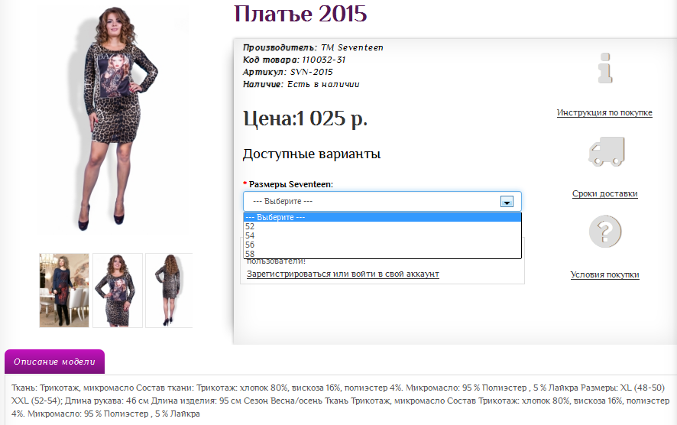Click the info 'i' icon above purchase instructions
This screenshot has height=425, width=677.
605,68
